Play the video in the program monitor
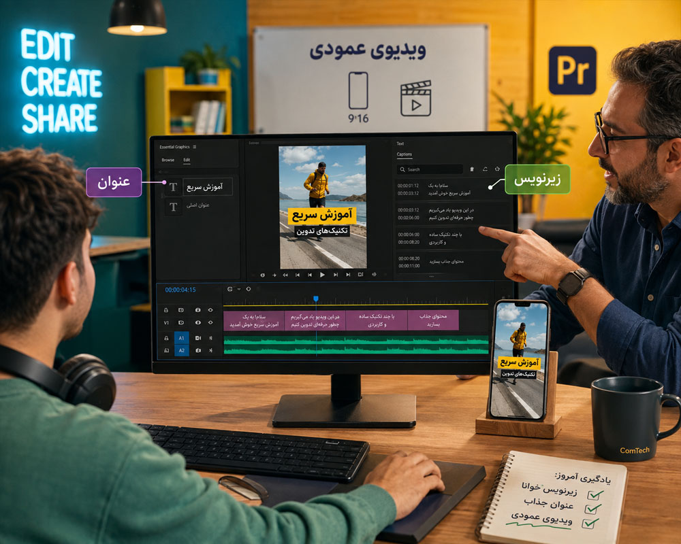The height and width of the screenshot is (544, 681). pos(322,275)
